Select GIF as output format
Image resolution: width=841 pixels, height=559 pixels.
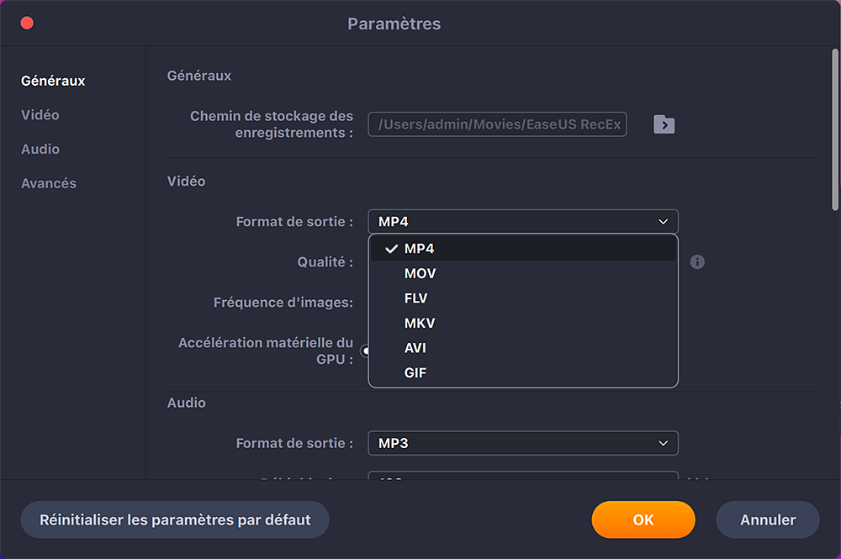pos(523,372)
